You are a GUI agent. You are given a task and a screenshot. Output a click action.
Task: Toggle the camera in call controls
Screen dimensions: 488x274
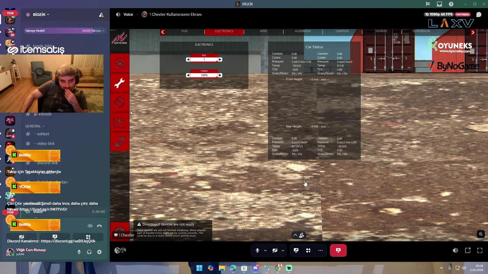coord(275,250)
